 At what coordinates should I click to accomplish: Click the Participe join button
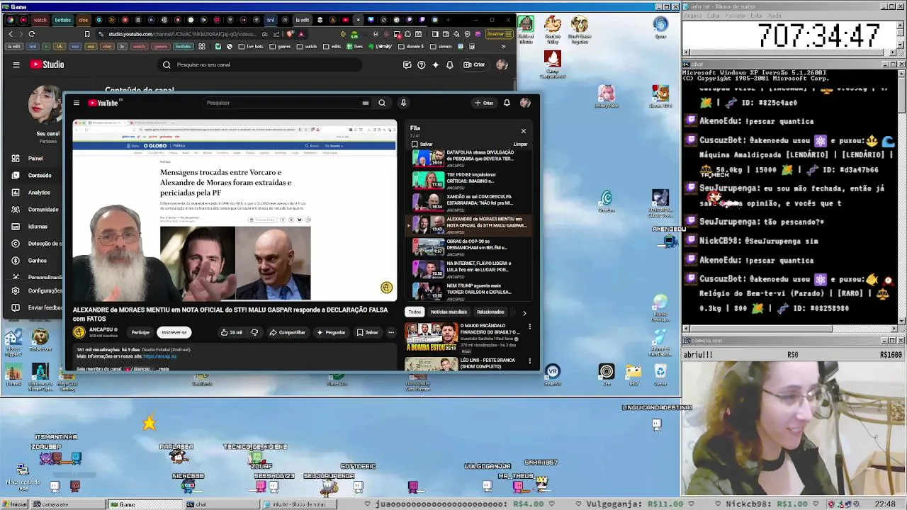[140, 332]
